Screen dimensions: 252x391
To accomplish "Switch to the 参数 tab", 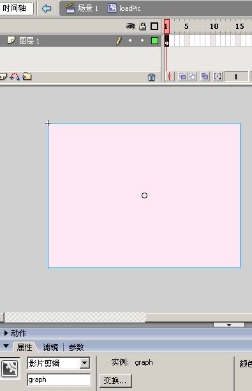I will 76,347.
